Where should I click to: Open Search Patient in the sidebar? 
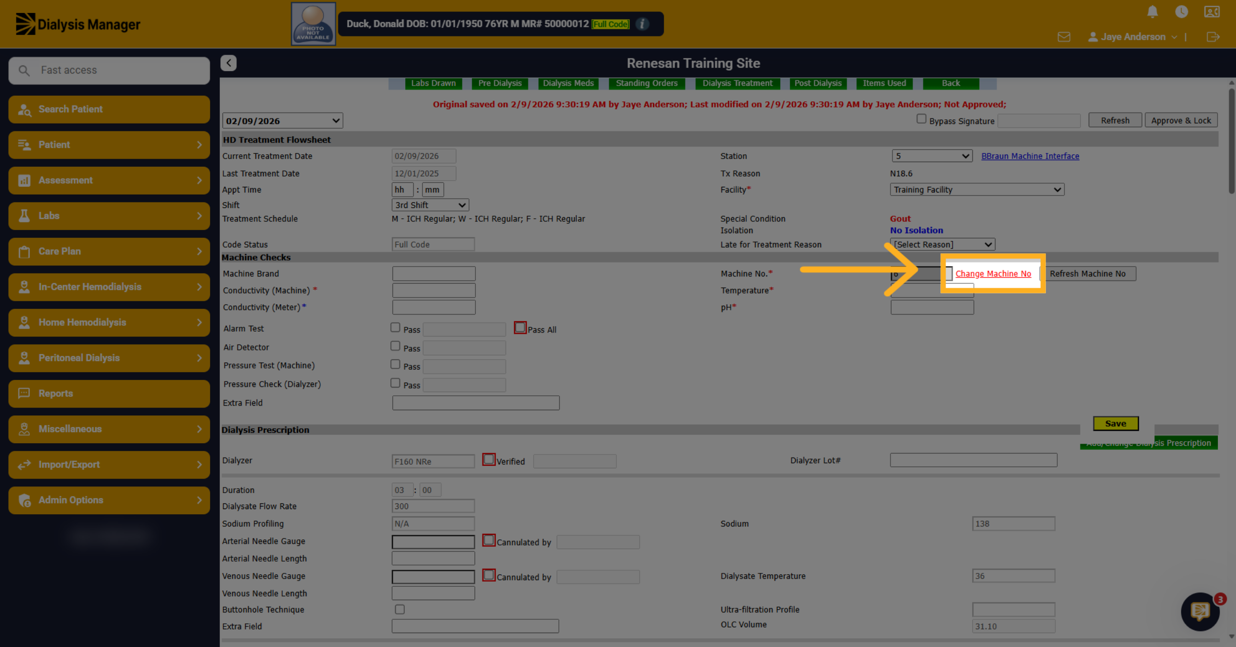point(109,109)
